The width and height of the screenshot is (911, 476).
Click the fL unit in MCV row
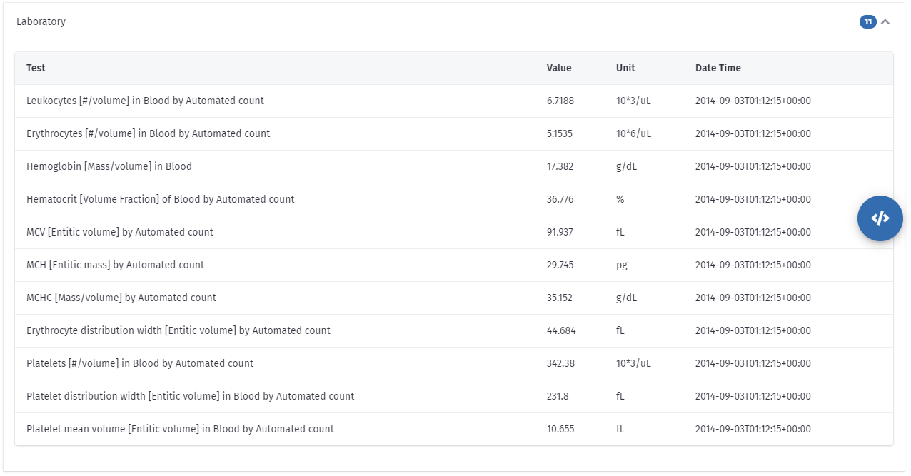point(620,232)
